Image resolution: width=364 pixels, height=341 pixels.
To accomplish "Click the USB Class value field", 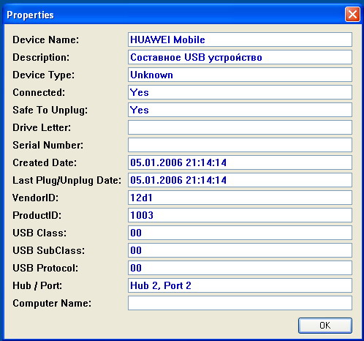I will pos(240,233).
